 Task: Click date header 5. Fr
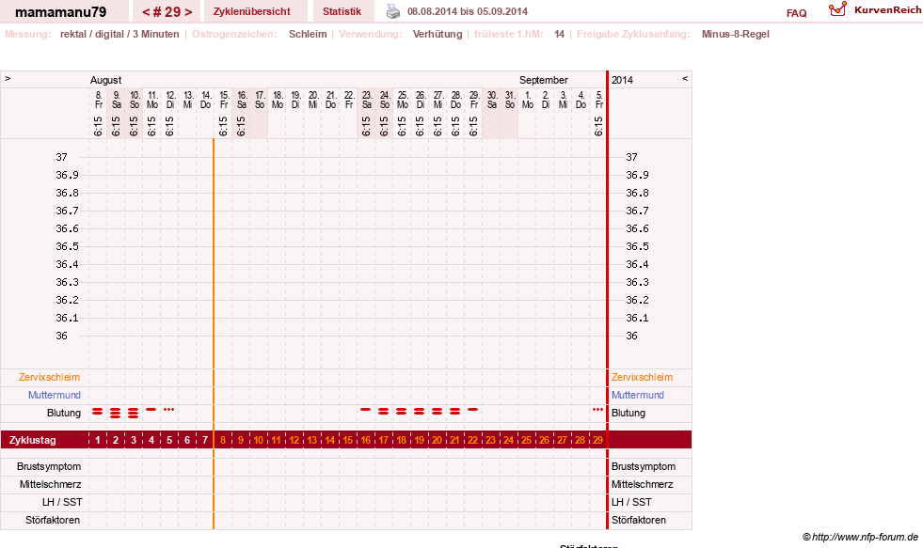click(598, 100)
